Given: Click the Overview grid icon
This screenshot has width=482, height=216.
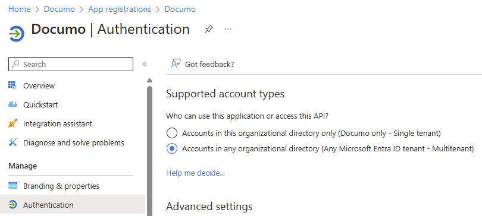Looking at the screenshot, I should click(x=12, y=85).
